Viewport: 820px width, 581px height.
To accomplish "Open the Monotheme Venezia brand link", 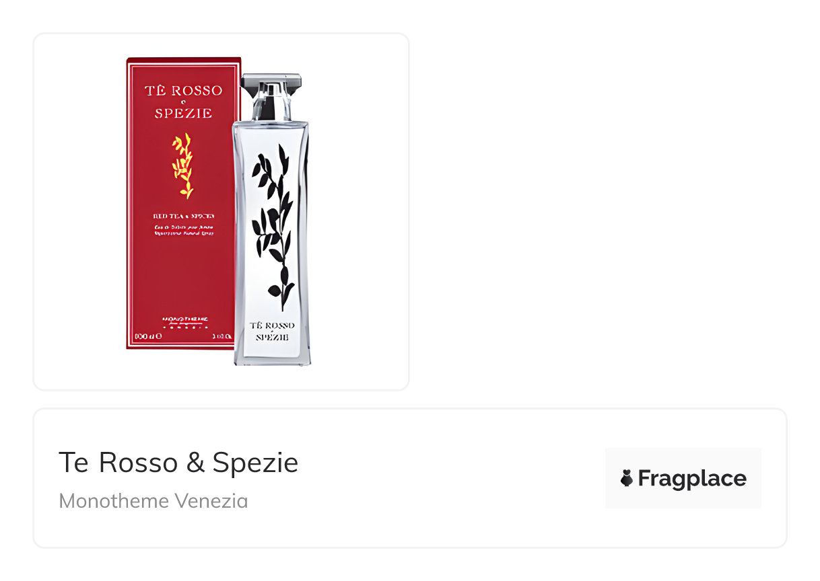I will (153, 500).
